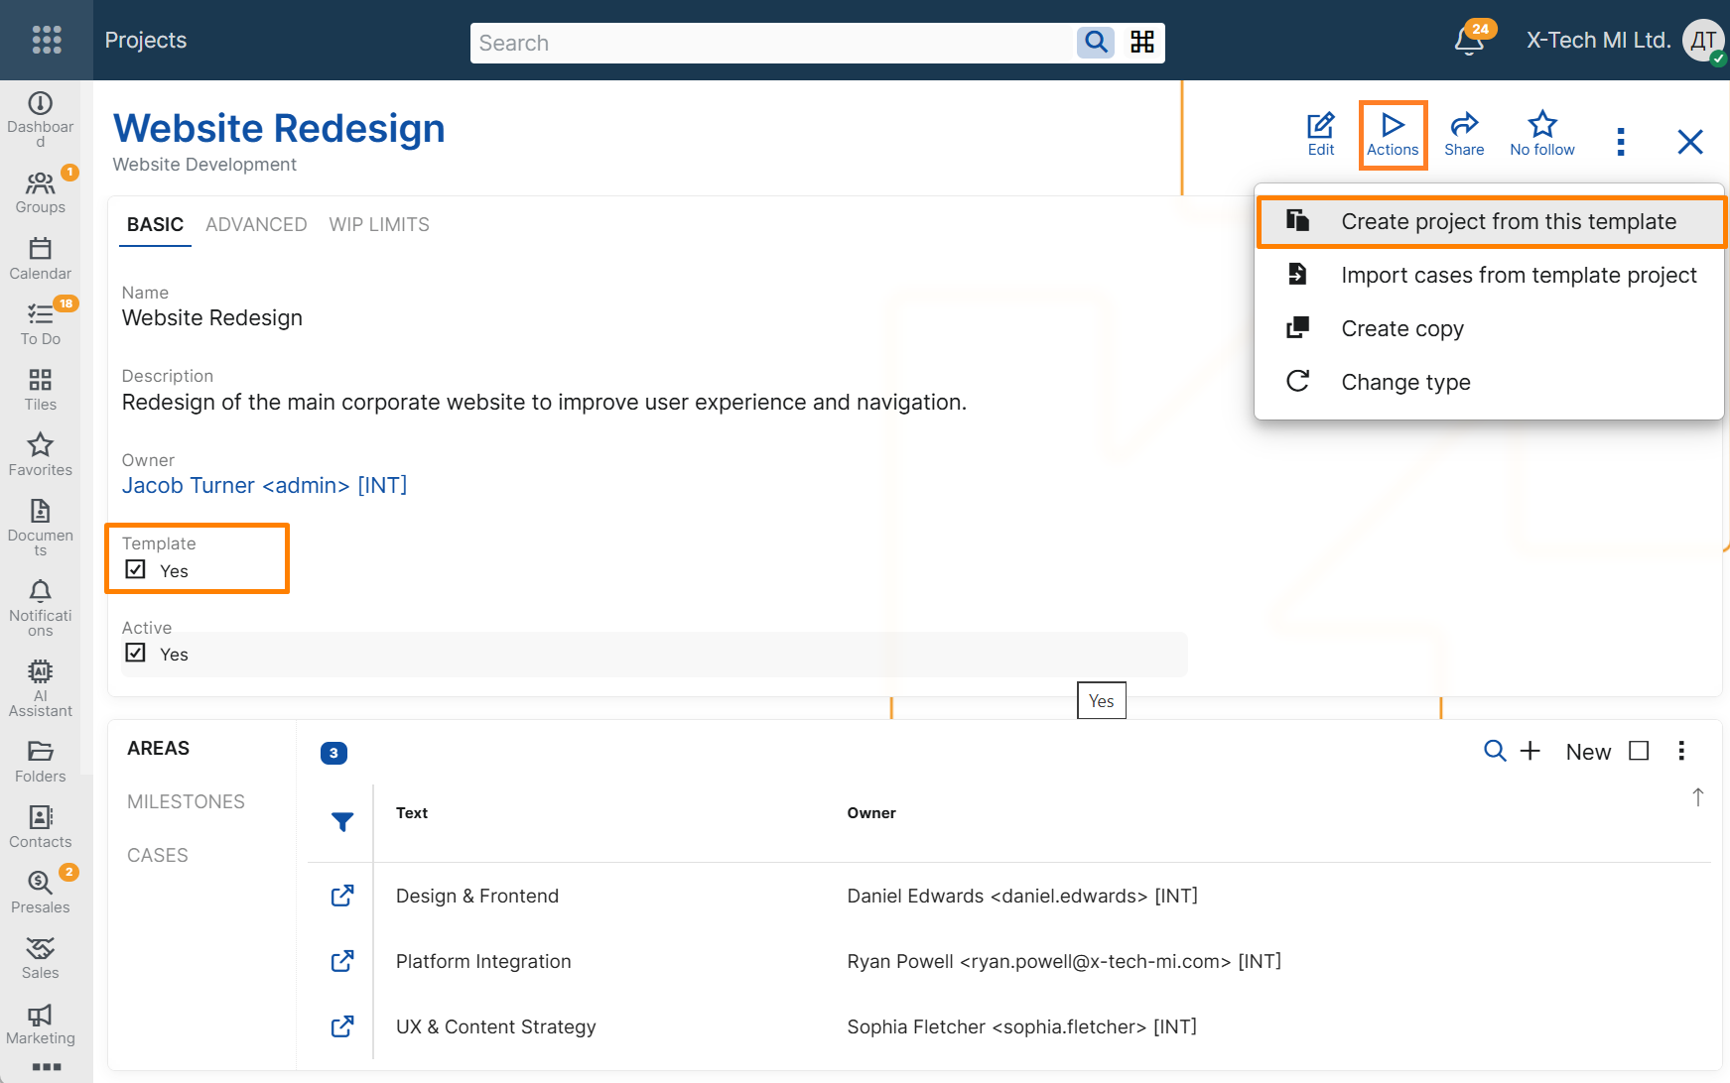Select the MILESTONES section
This screenshot has height=1083, width=1730.
click(186, 801)
